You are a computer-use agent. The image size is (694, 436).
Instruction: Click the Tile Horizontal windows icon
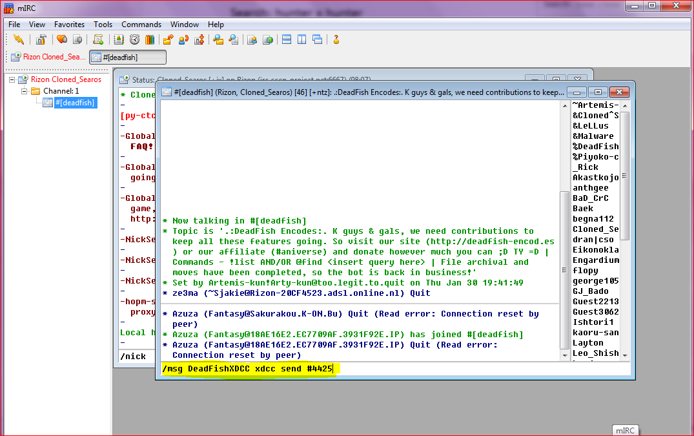click(287, 39)
